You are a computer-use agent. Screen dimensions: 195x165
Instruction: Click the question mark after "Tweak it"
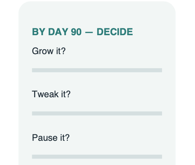pos(68,94)
